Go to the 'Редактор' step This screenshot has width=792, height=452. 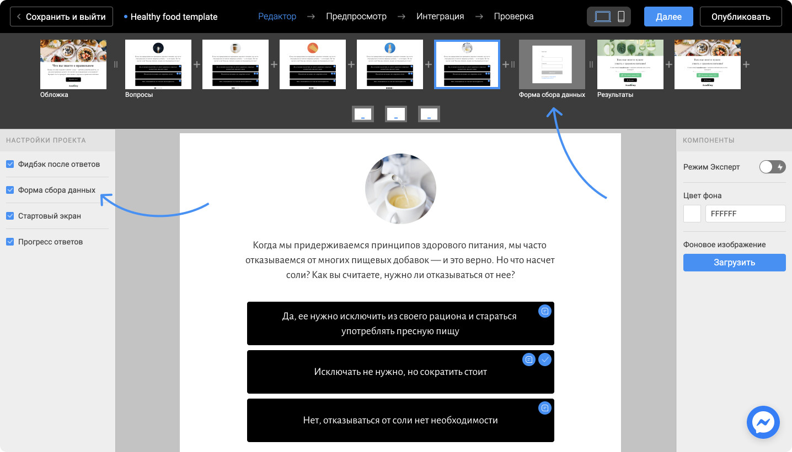point(277,17)
